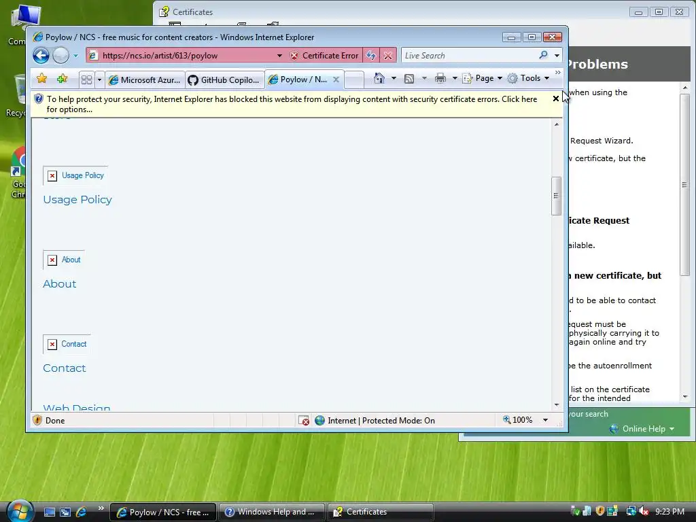Open the About link
This screenshot has width=696, height=522.
(x=60, y=284)
